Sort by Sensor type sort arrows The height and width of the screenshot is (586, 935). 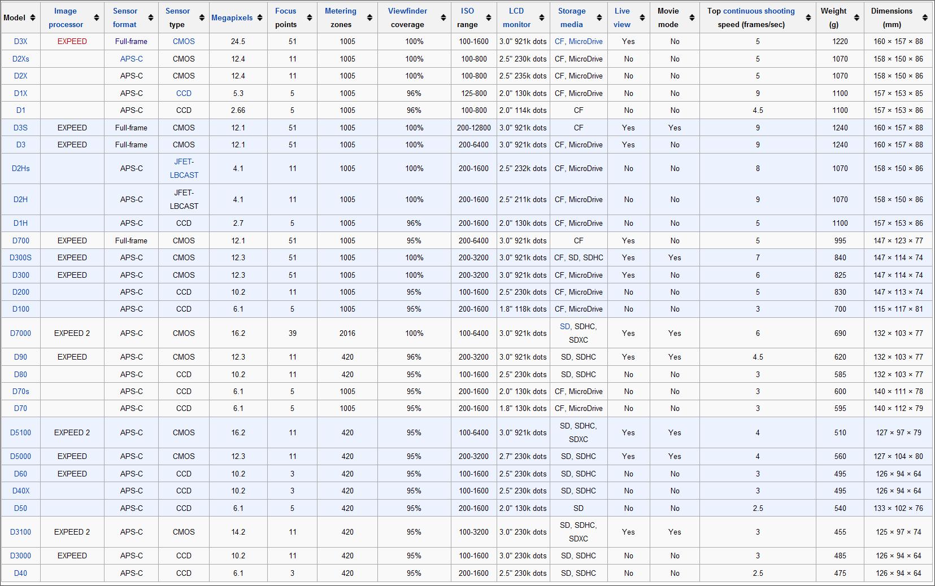(202, 18)
